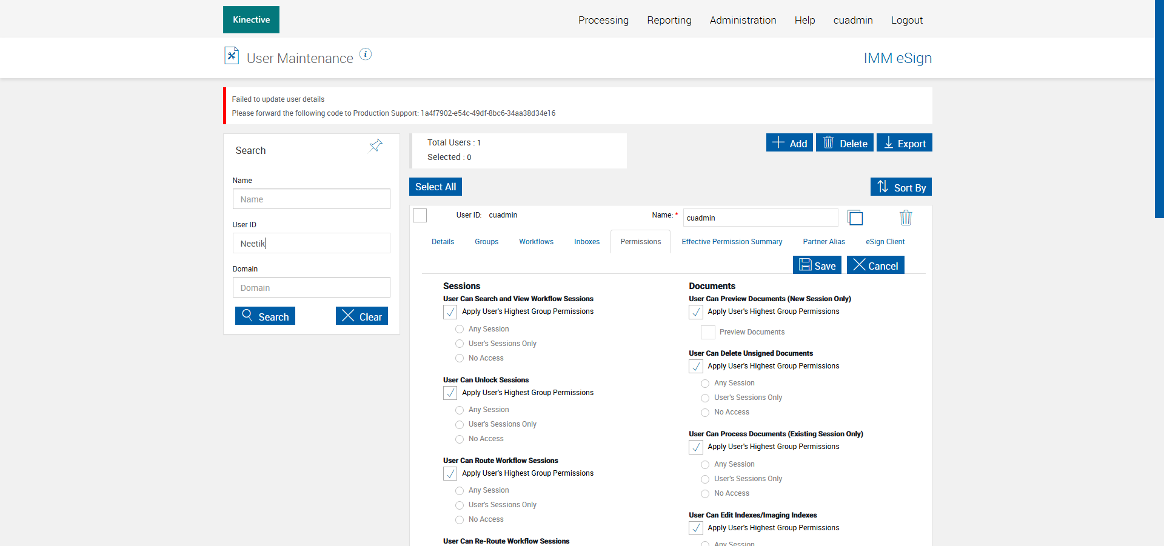Click the copy user icon beside Name

pos(855,218)
